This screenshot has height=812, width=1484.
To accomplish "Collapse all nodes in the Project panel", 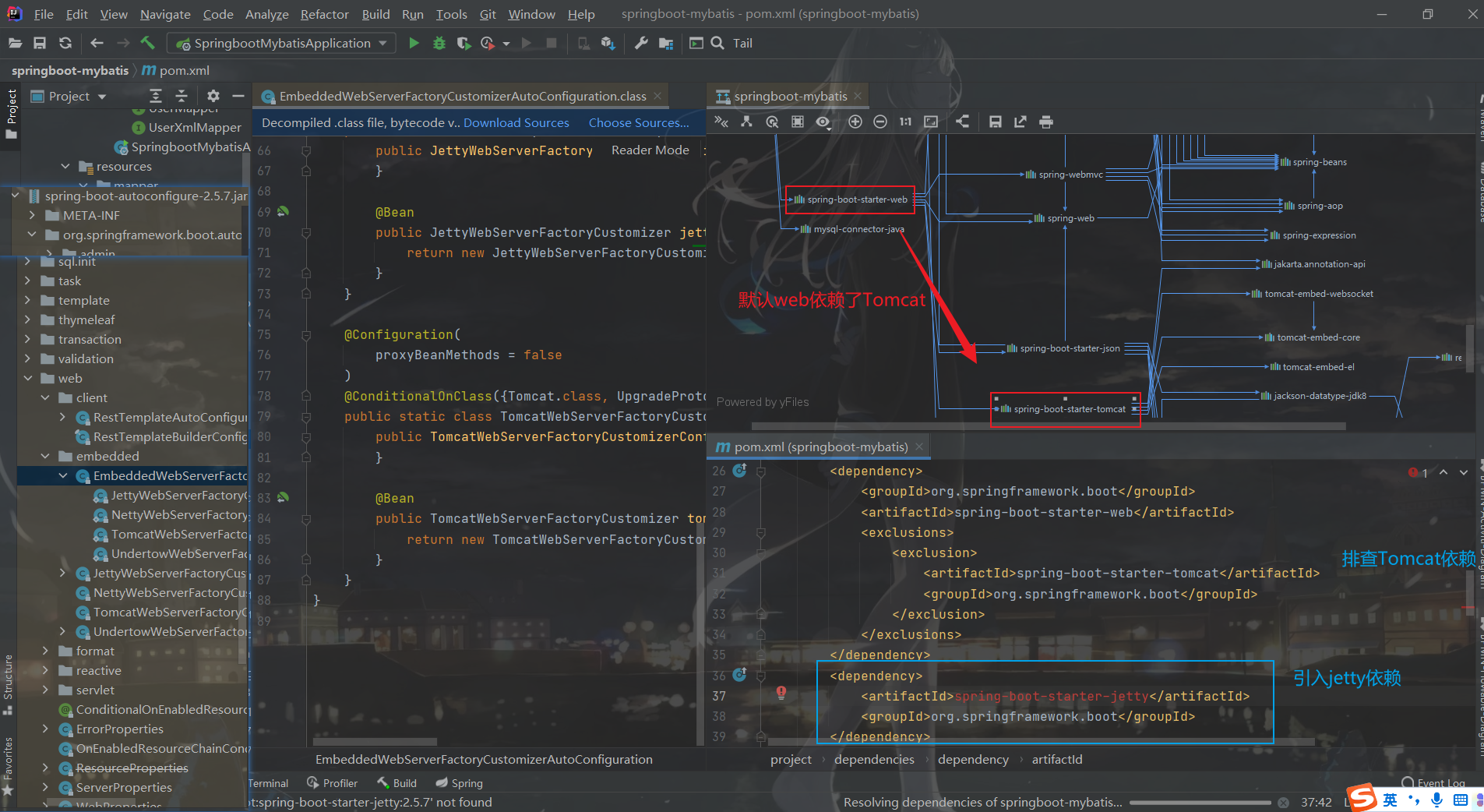I will 182,96.
